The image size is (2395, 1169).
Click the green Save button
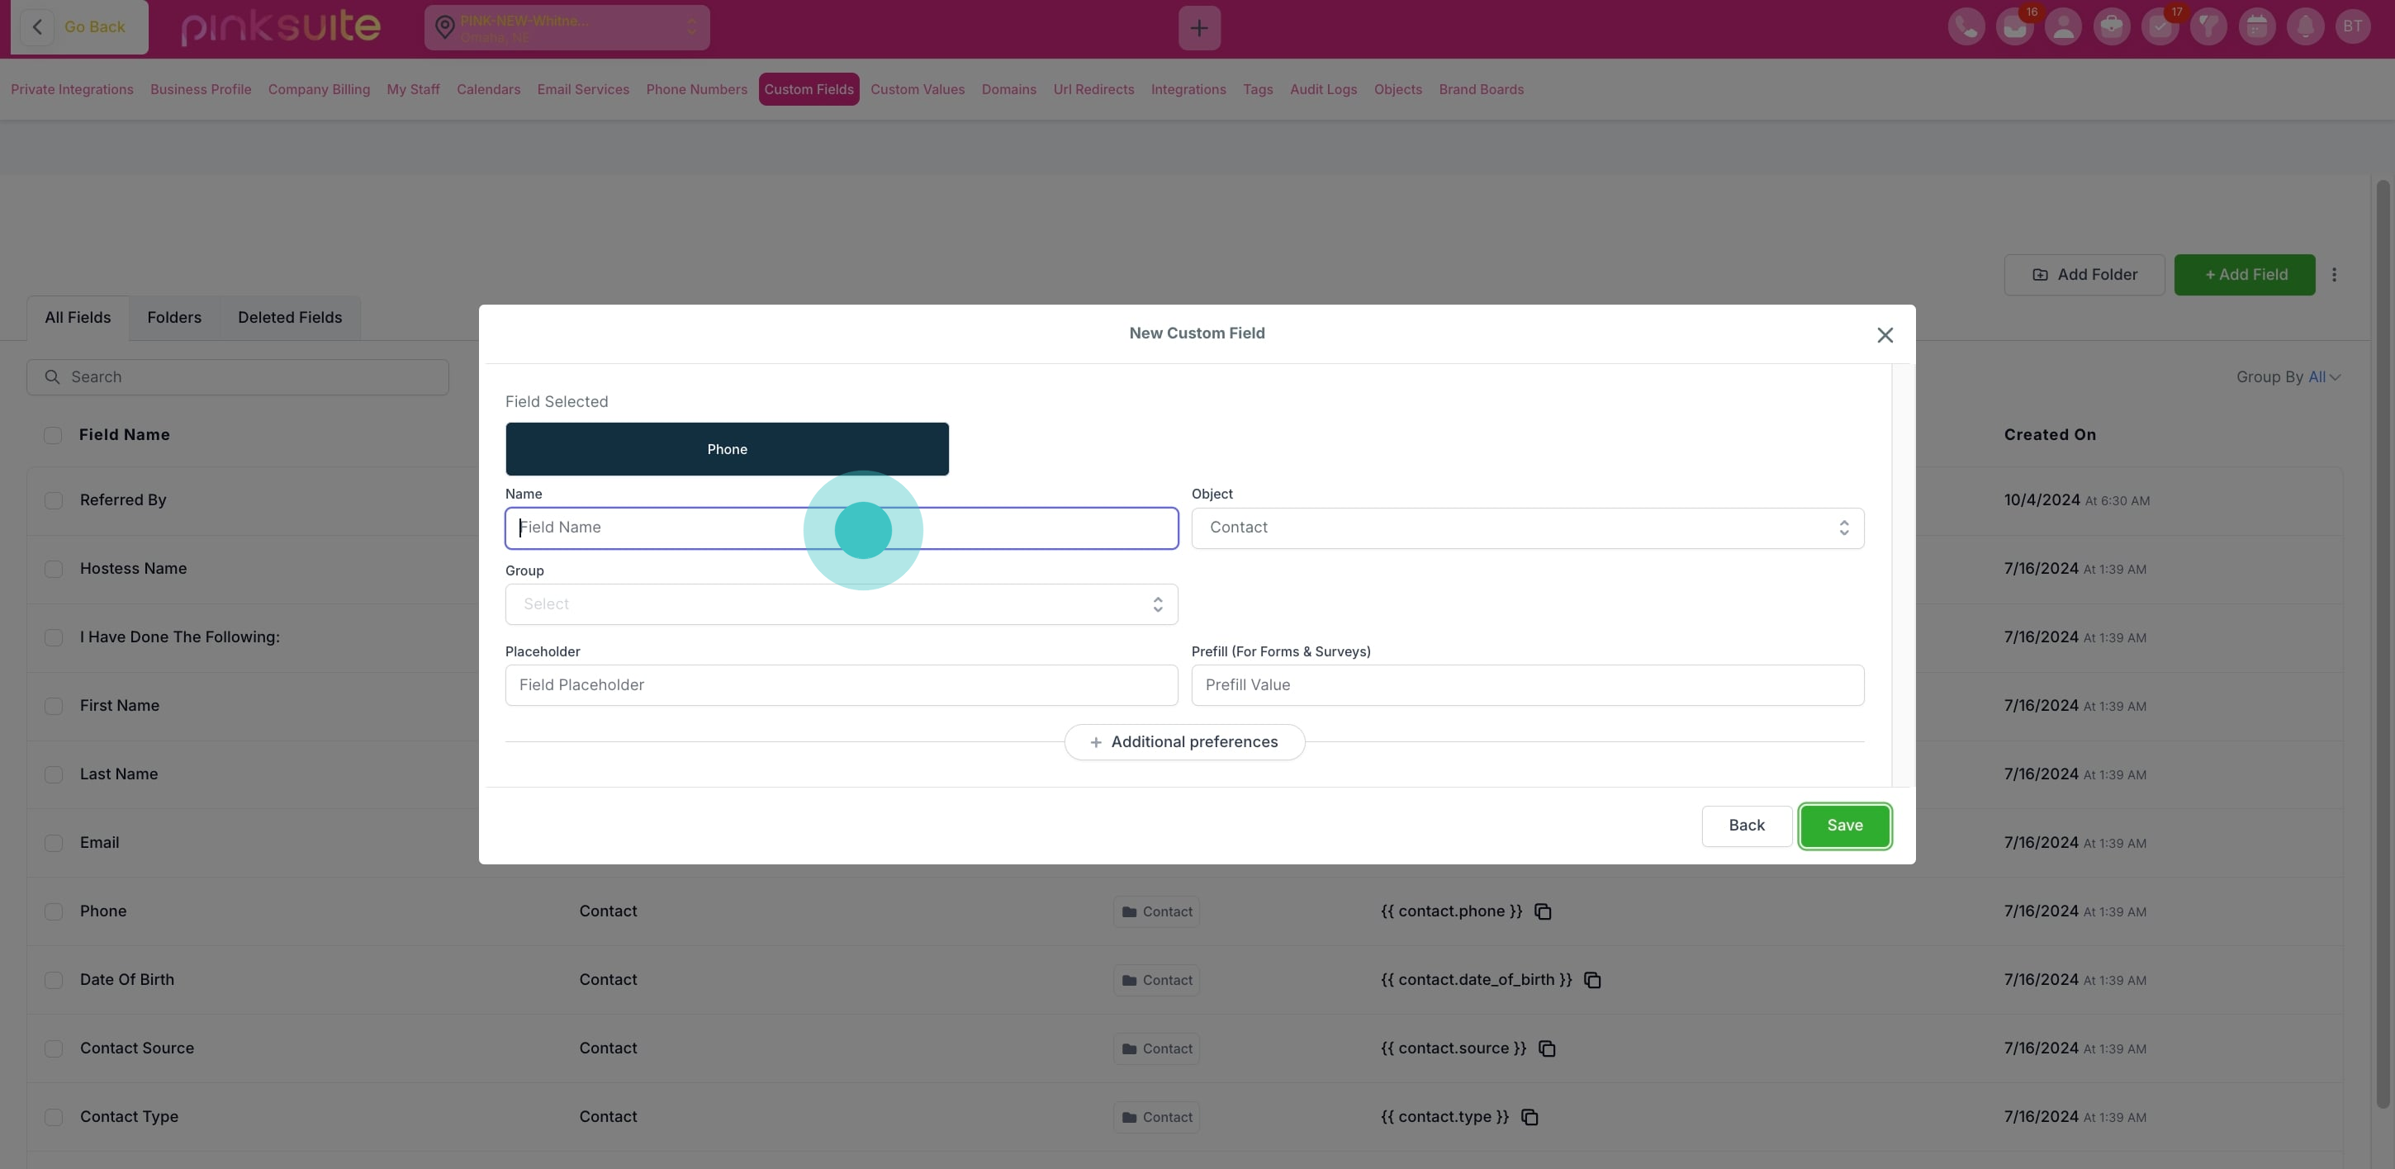(1843, 826)
